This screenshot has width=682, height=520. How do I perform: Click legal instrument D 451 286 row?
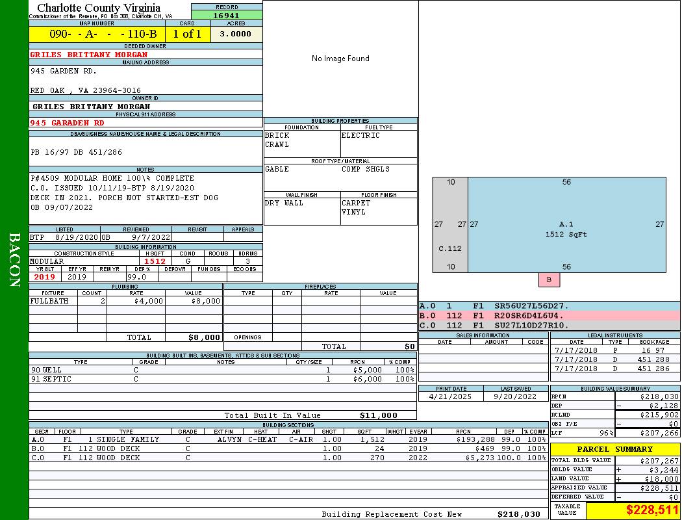tap(615, 368)
